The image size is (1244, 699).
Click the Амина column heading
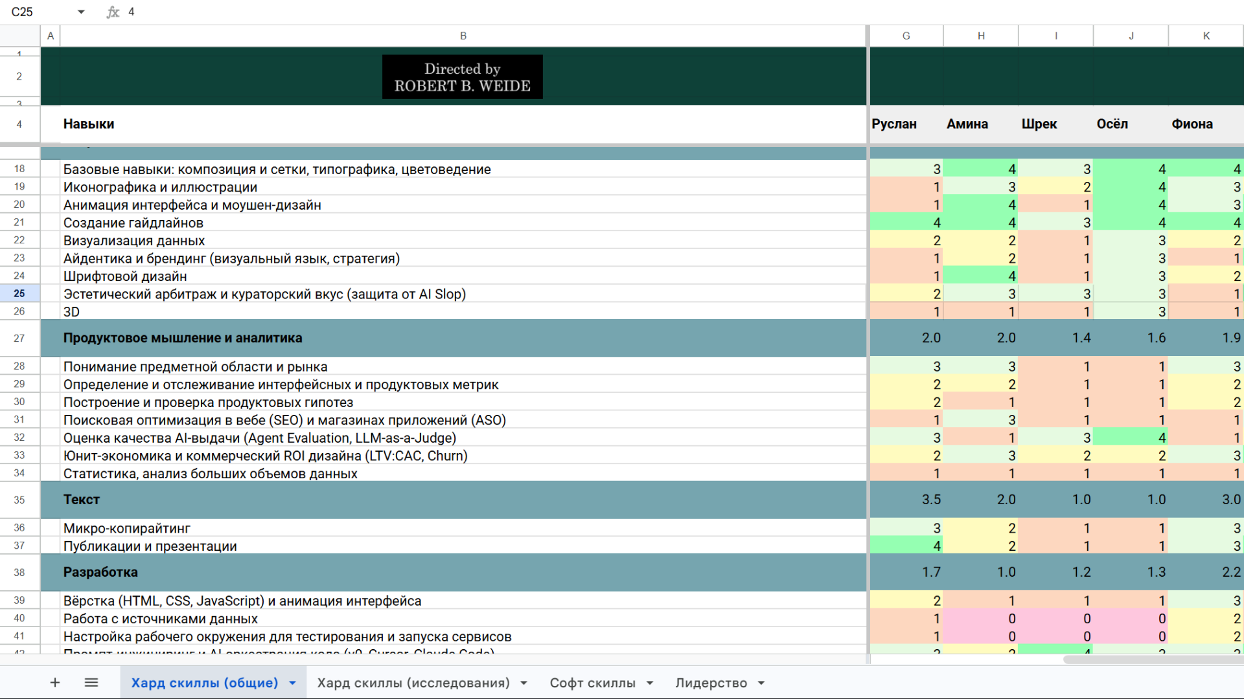[981, 124]
